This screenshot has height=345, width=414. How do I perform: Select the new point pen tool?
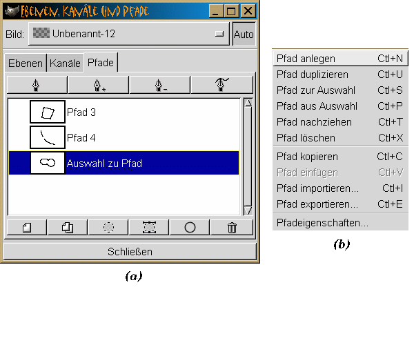37,84
